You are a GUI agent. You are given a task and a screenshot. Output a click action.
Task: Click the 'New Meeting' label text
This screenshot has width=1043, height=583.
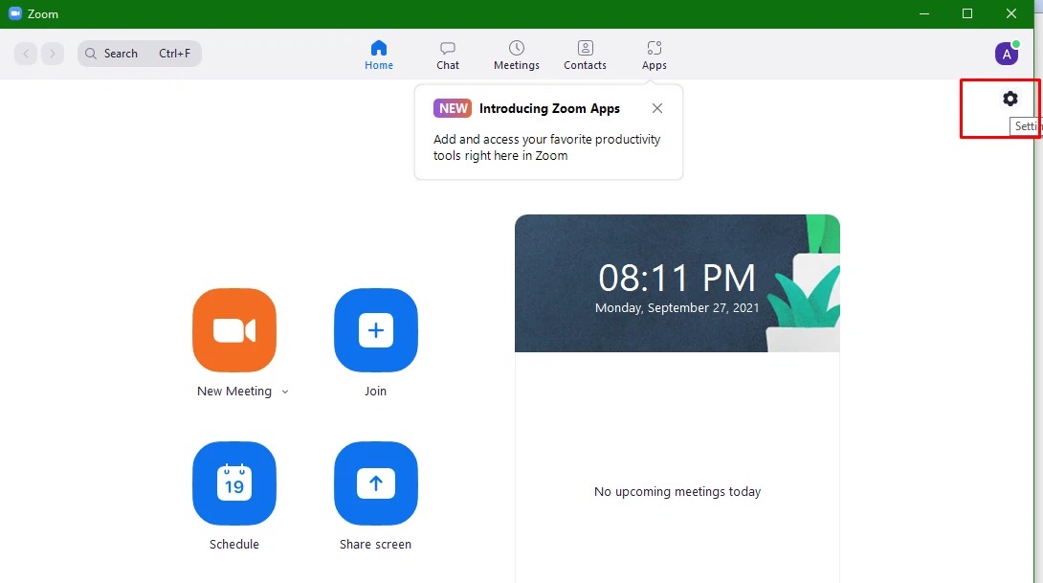(234, 392)
